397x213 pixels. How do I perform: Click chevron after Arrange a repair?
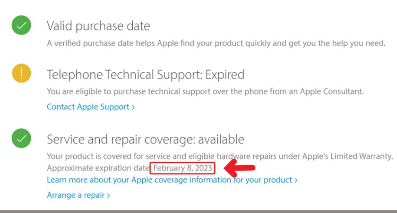pos(108,195)
